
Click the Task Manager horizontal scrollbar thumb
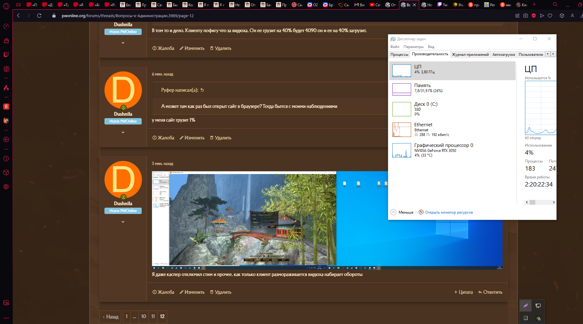[x=532, y=202]
